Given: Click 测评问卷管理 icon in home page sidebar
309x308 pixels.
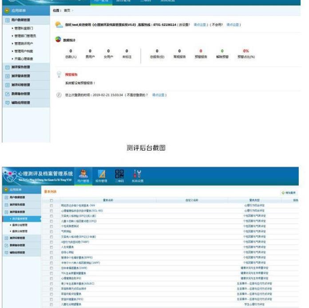Looking at the screenshot, I should pos(7,85).
